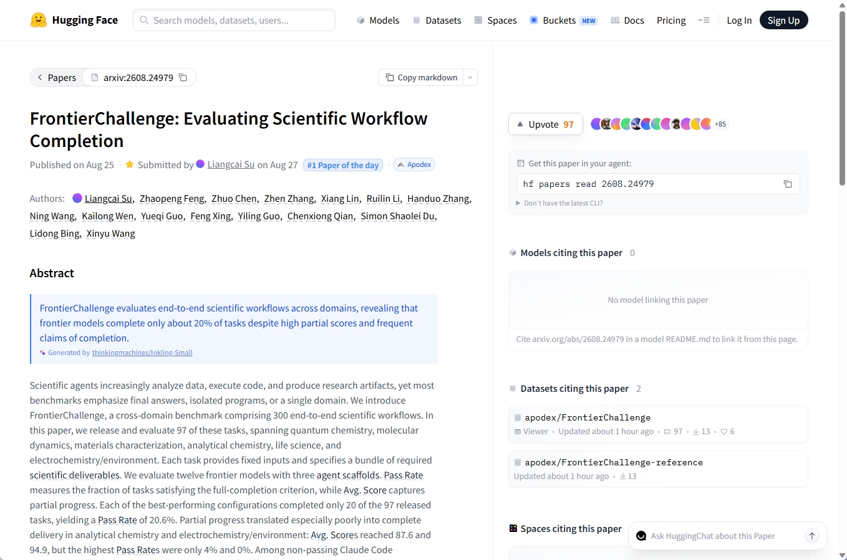Open author Zhaopeng Feng's page

click(x=172, y=198)
